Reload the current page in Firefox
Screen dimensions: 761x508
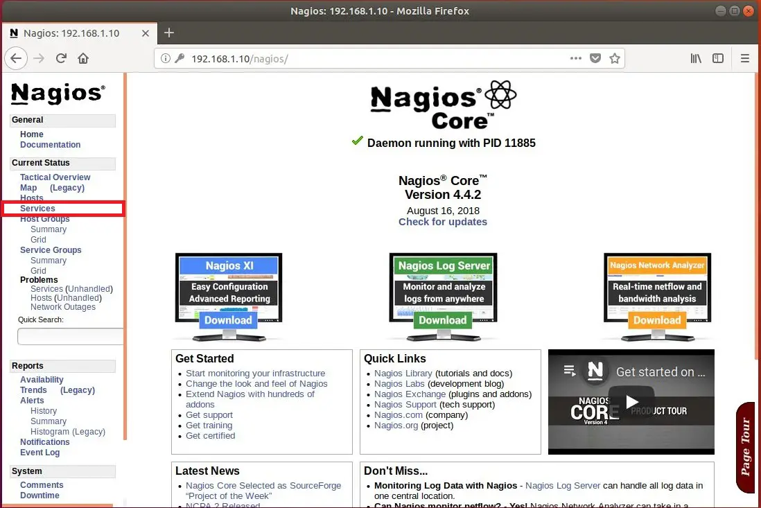click(61, 58)
